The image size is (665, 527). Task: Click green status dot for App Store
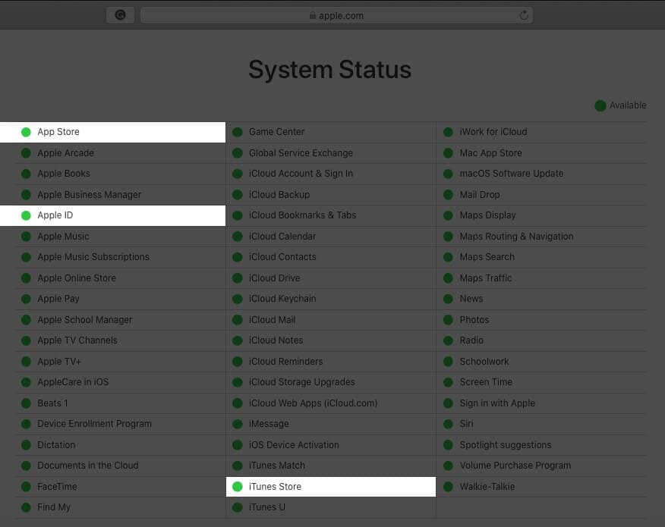point(26,132)
